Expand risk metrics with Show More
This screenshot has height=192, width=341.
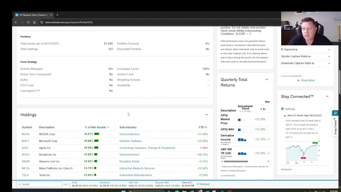pos(306,80)
